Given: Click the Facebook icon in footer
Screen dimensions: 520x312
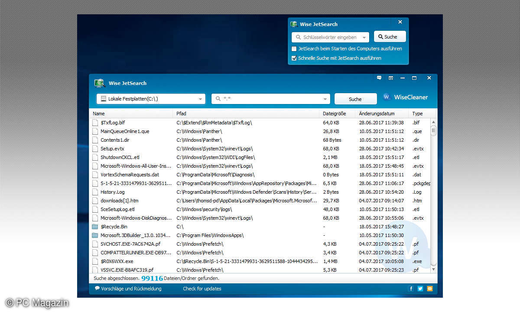Looking at the screenshot, I should click(x=411, y=289).
